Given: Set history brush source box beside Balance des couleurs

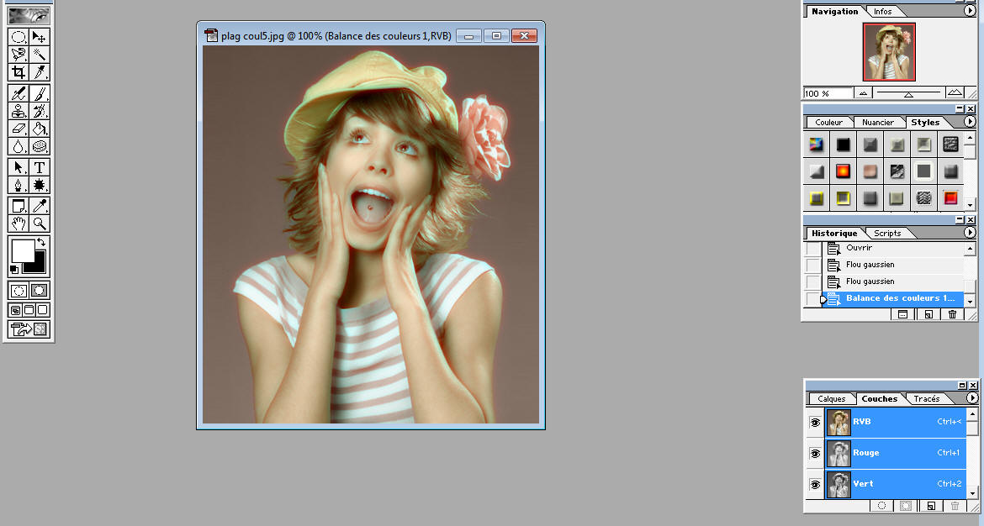Looking at the screenshot, I should pyautogui.click(x=813, y=299).
